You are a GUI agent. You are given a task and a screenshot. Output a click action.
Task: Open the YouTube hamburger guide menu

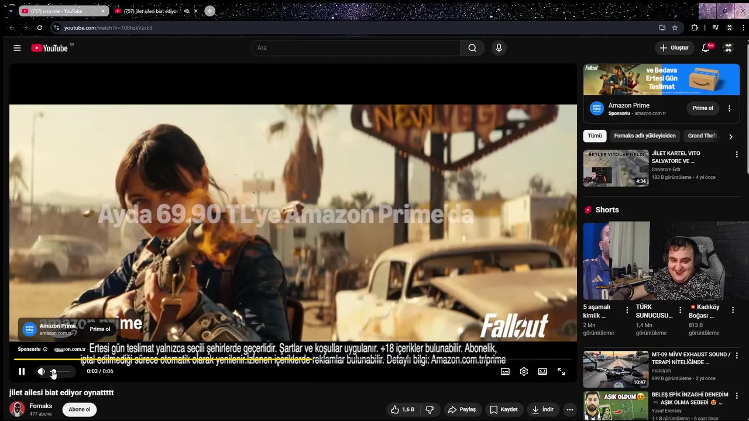tap(17, 48)
